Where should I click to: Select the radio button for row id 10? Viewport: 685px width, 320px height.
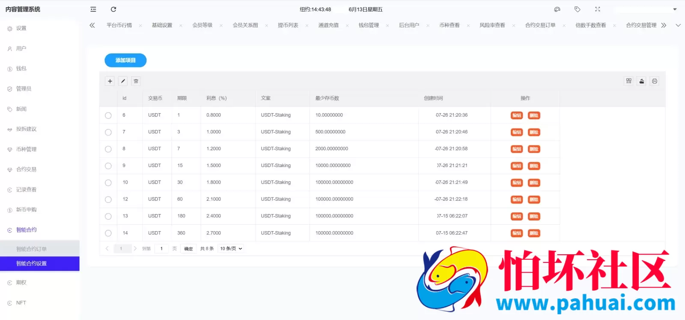[x=108, y=183]
